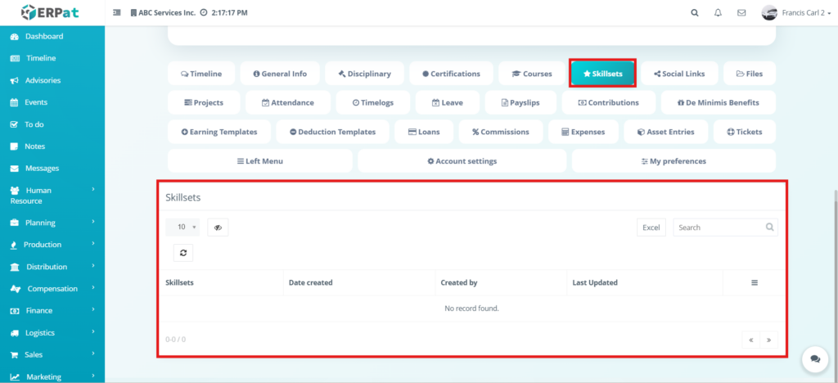Click the ERPat logo
Screen dimensions: 838x383
click(x=52, y=12)
